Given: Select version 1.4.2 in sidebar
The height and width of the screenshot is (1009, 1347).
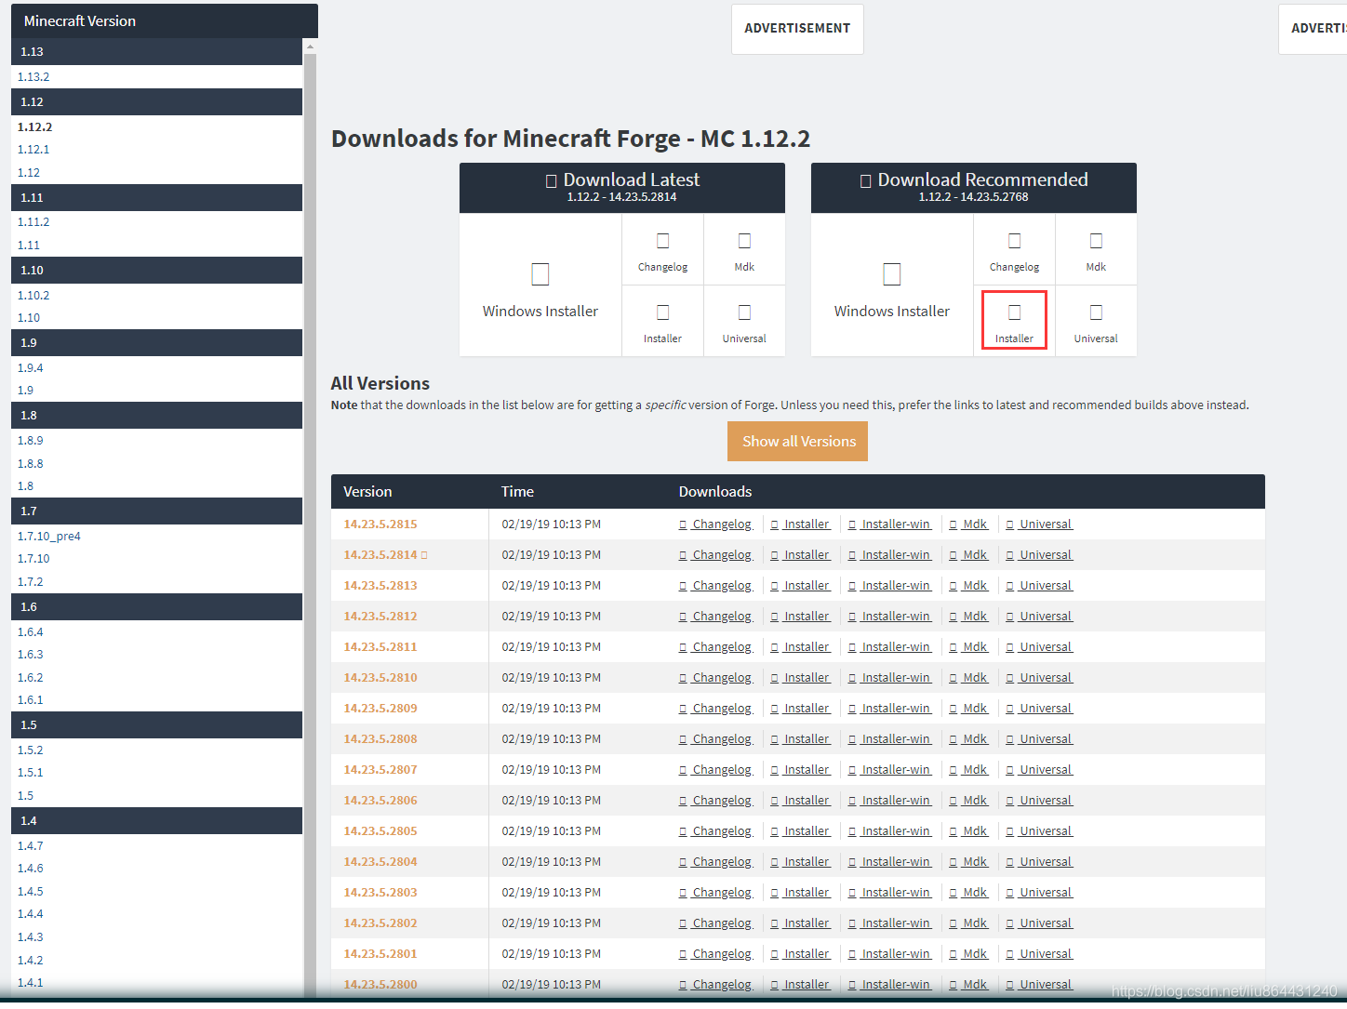Looking at the screenshot, I should (30, 961).
